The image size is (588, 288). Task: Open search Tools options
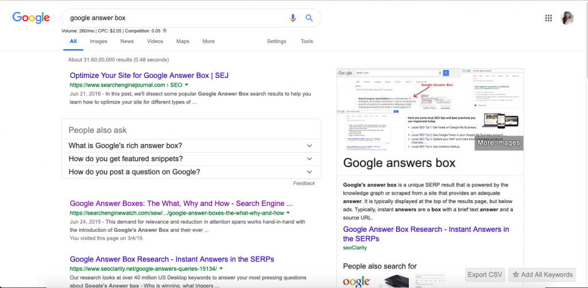coord(307,41)
